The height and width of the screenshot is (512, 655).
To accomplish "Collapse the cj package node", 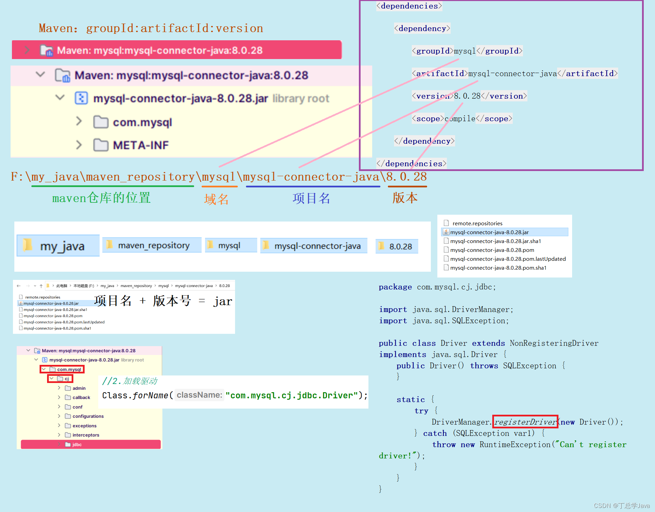I will [52, 379].
